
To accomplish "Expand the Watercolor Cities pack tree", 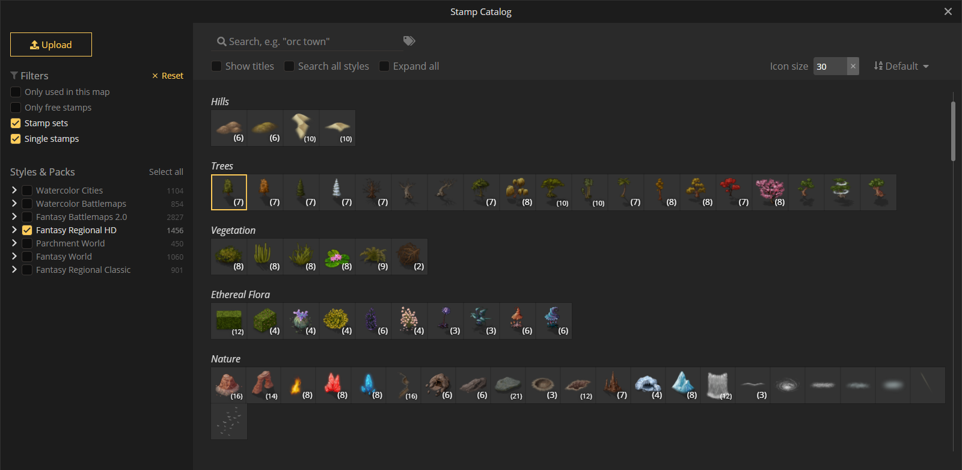I will (14, 190).
